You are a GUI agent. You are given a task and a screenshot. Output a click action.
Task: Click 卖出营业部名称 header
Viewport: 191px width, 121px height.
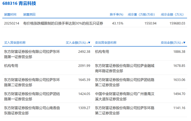106,43
